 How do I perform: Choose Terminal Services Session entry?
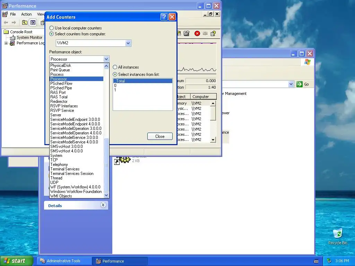pyautogui.click(x=76, y=174)
